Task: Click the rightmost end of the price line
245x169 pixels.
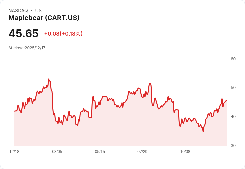Action: pyautogui.click(x=227, y=101)
